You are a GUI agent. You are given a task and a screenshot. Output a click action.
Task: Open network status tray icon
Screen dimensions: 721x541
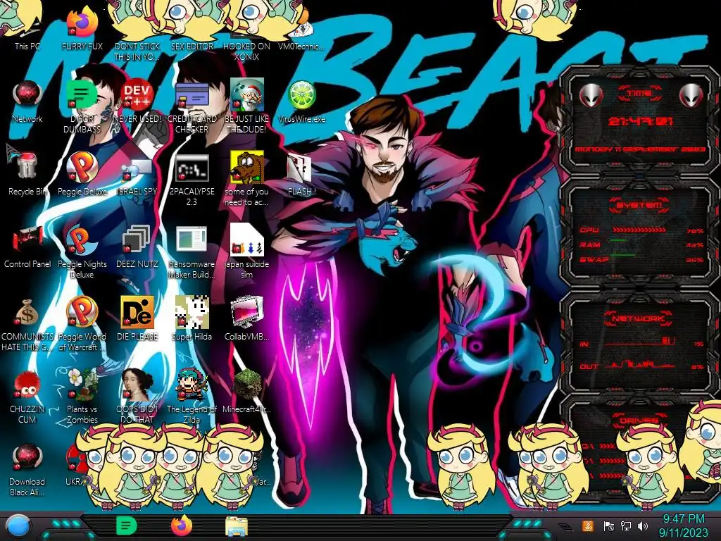[625, 526]
